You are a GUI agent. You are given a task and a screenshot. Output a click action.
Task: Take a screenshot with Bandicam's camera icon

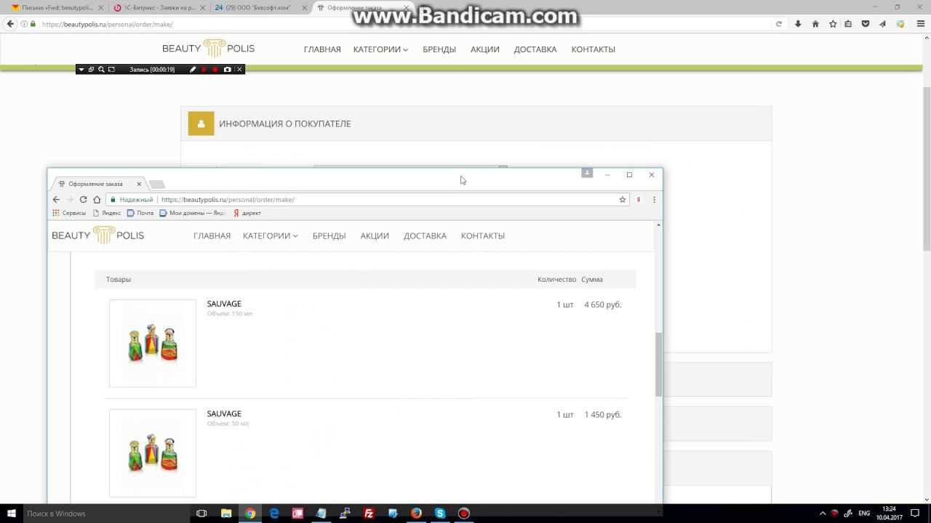coord(228,70)
